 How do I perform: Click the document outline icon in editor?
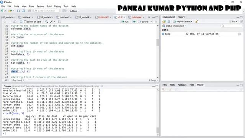pyautogui.click(x=156, y=22)
